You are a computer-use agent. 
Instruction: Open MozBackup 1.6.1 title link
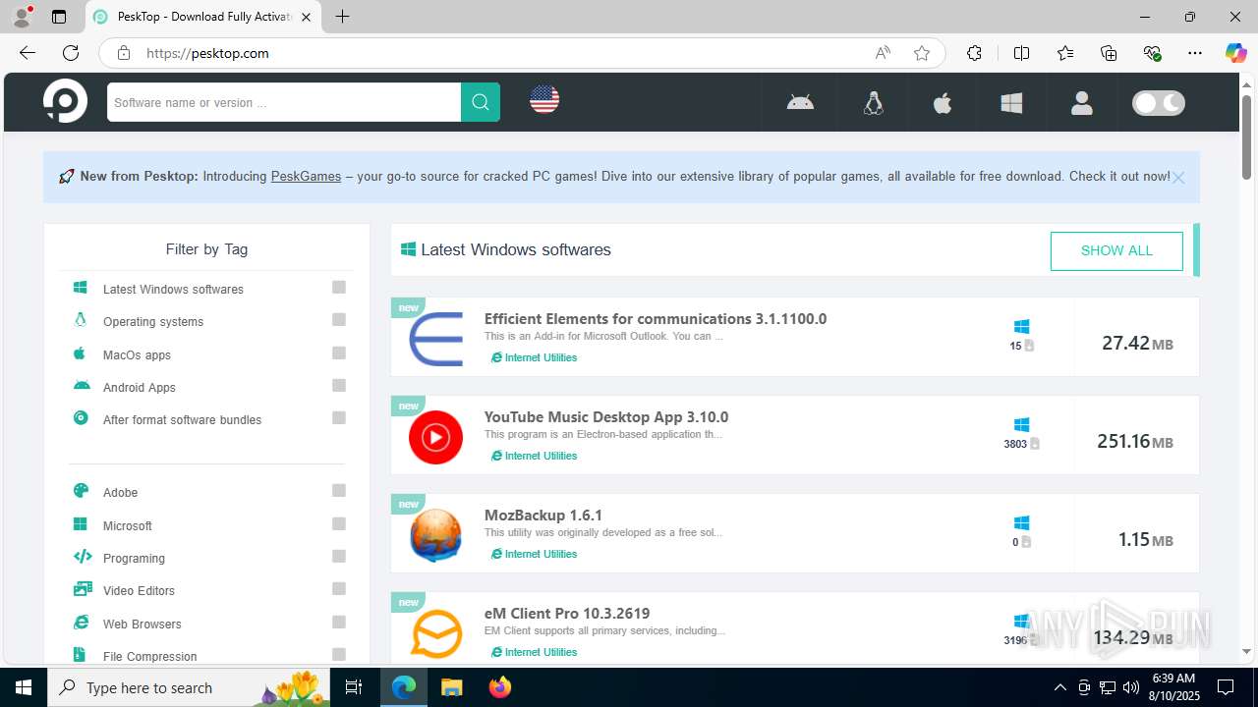tap(543, 516)
